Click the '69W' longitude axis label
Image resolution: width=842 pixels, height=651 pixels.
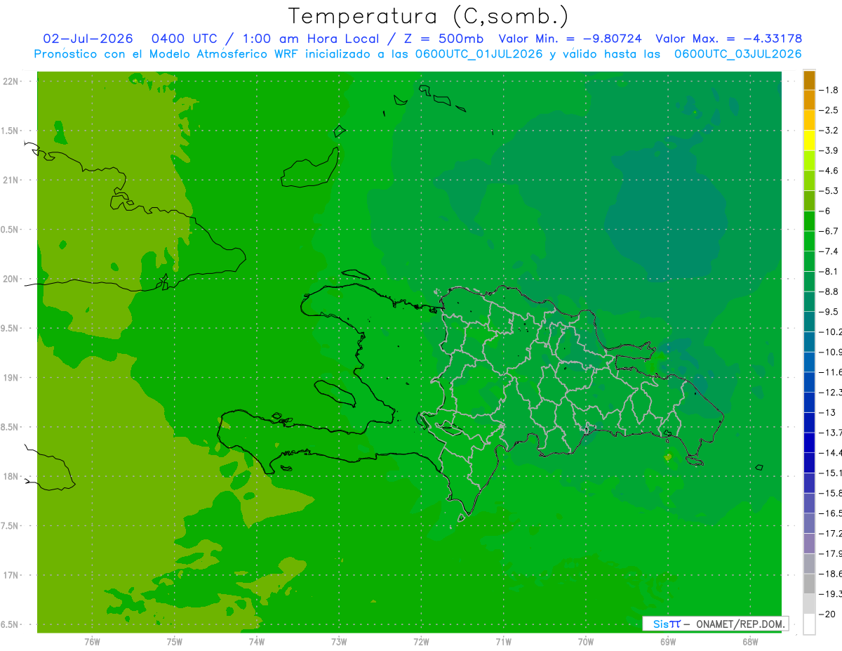pyautogui.click(x=668, y=641)
